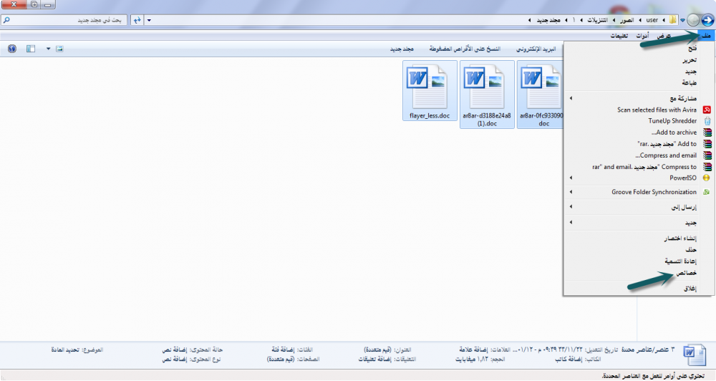716x381 pixels.
Task: Open the view options dropdown arrow
Action: (x=49, y=49)
